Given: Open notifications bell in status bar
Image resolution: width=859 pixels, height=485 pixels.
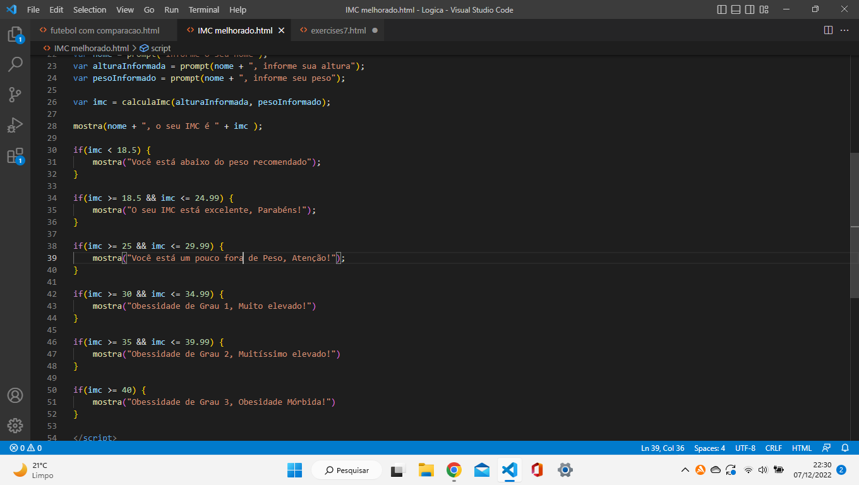Looking at the screenshot, I should point(845,448).
